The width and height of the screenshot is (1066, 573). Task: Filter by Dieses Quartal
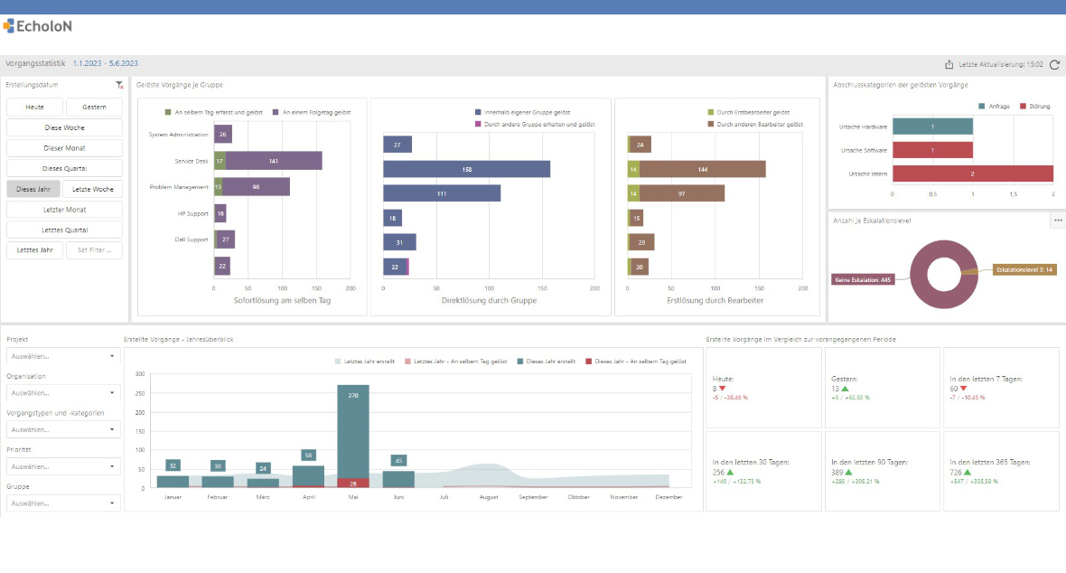pos(64,168)
